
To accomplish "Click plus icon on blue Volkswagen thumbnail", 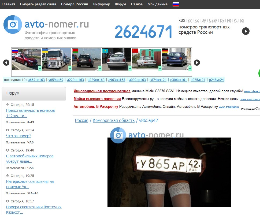I will (190, 68).
